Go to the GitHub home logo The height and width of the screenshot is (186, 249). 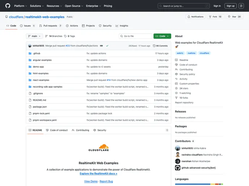(x=8, y=6)
